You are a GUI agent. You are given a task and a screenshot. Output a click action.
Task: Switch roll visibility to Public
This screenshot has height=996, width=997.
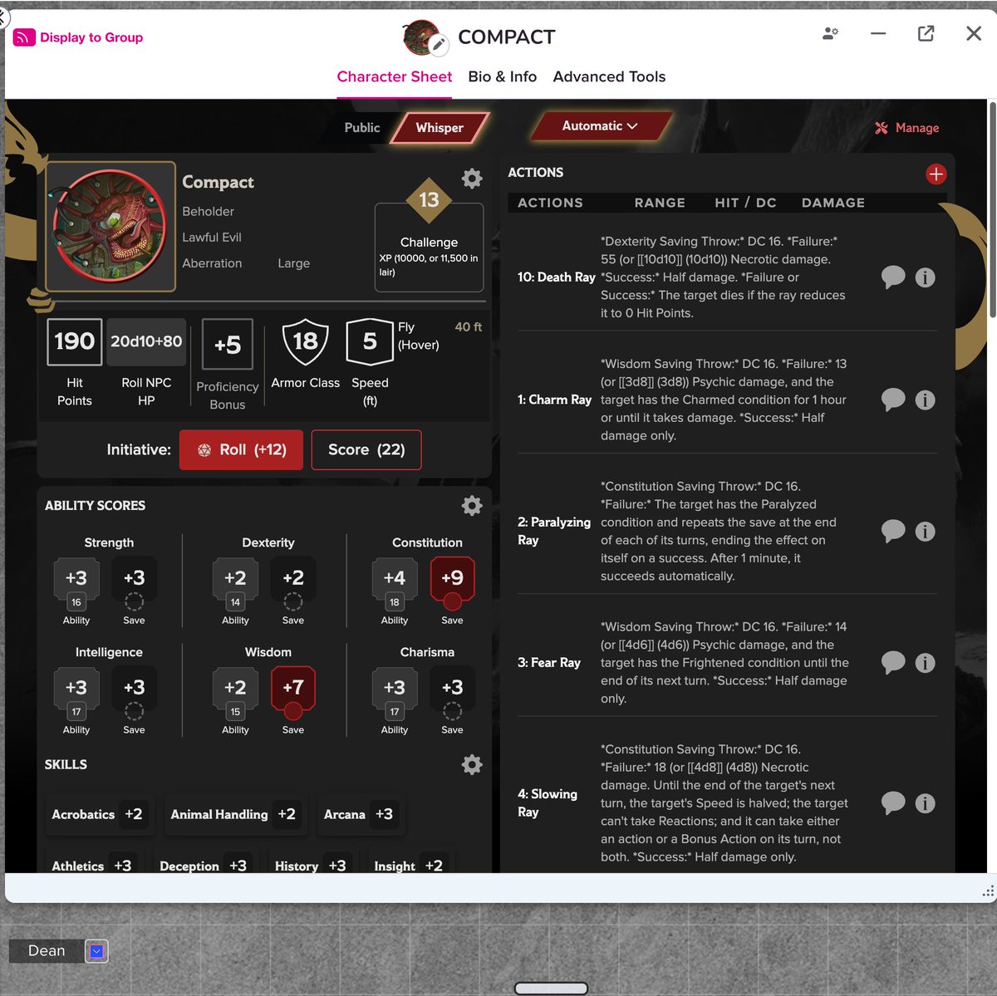[x=361, y=128]
